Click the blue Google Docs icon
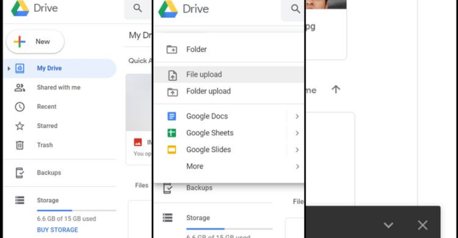458x238 pixels. [x=171, y=116]
